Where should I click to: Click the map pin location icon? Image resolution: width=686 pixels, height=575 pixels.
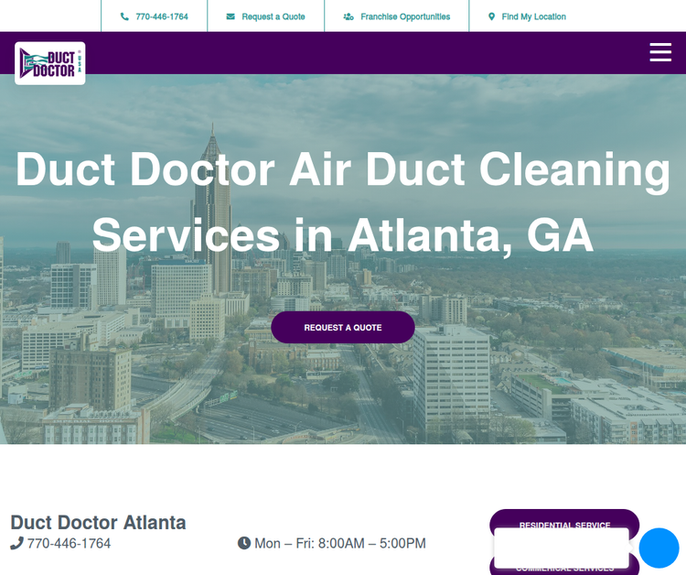coord(492,16)
